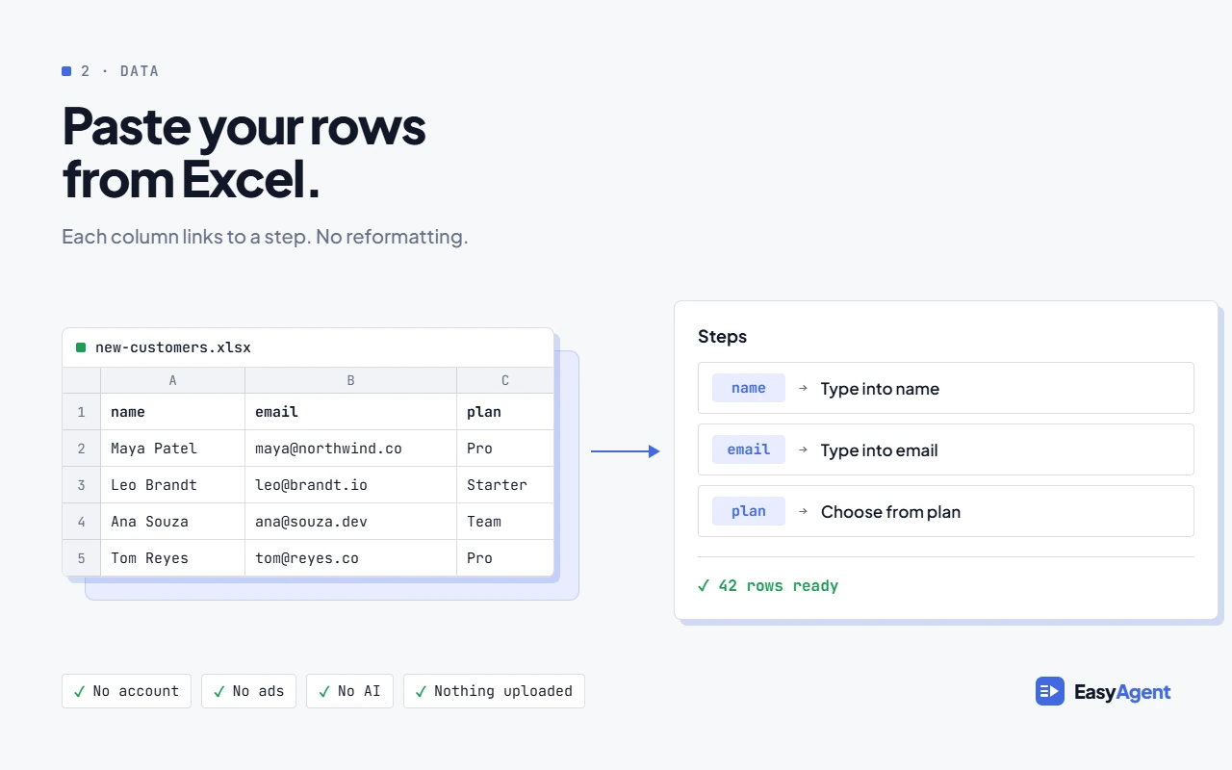Click the 'Maya Patel' cell
The width and height of the screenshot is (1232, 770).
pos(173,449)
